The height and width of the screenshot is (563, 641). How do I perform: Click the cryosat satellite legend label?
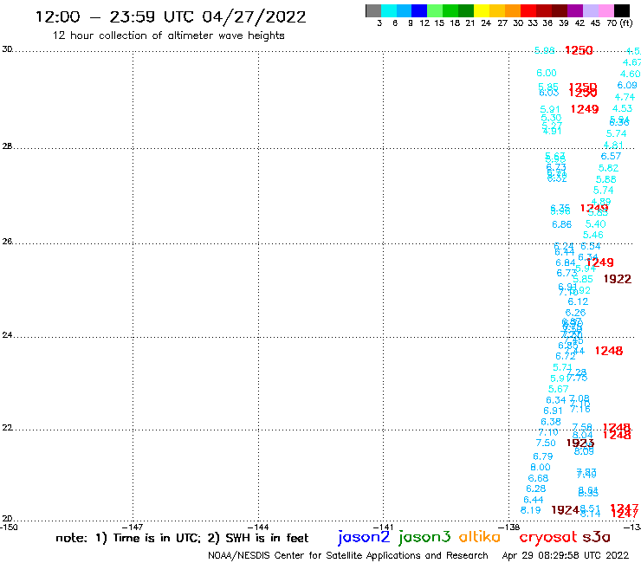tap(547, 538)
